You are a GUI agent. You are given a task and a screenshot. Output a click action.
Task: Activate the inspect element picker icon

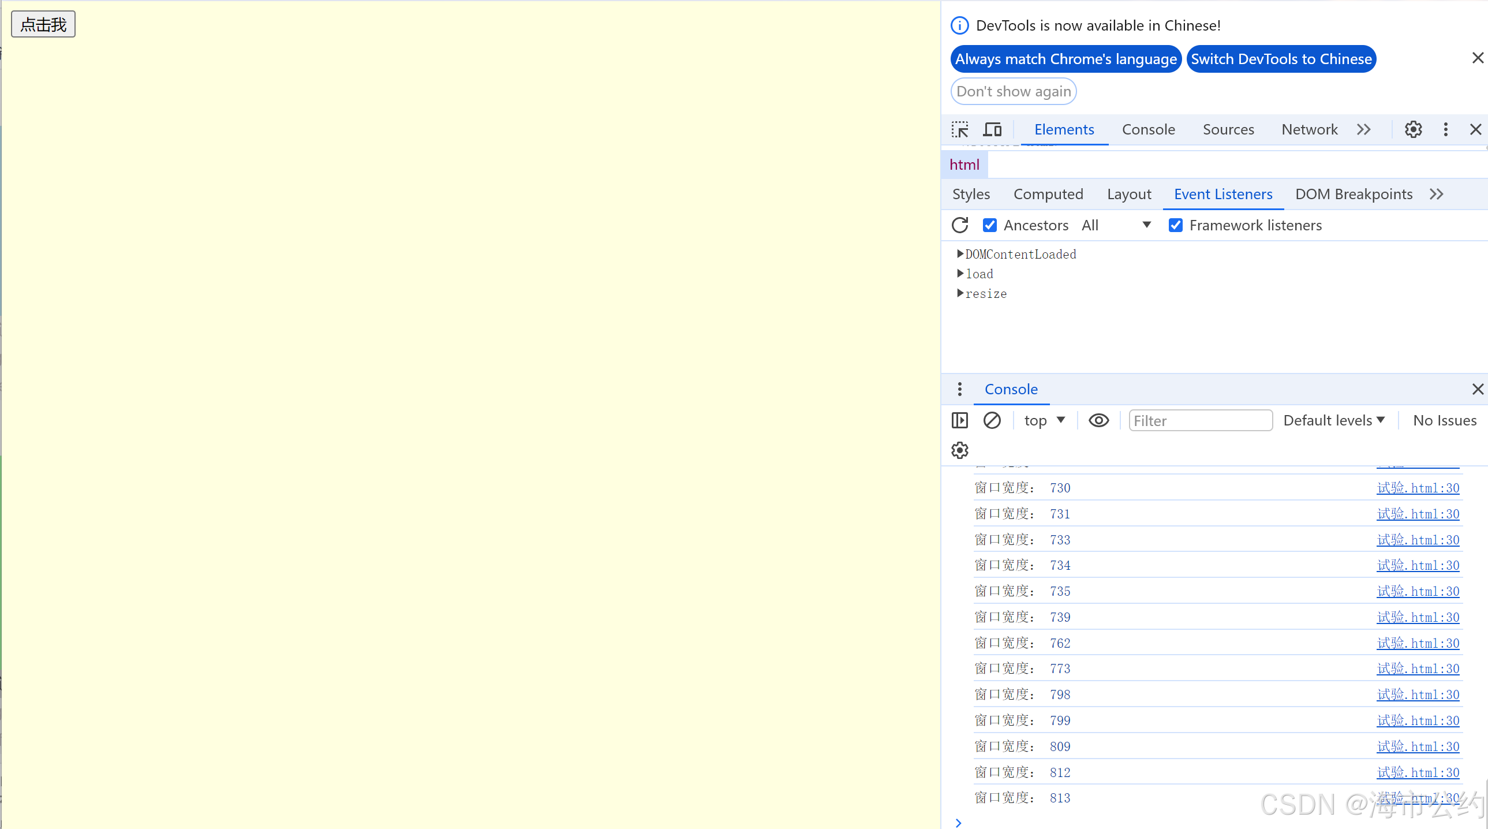tap(960, 129)
